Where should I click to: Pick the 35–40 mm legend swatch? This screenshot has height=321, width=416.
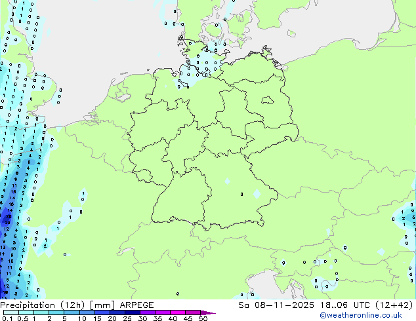[162, 312]
